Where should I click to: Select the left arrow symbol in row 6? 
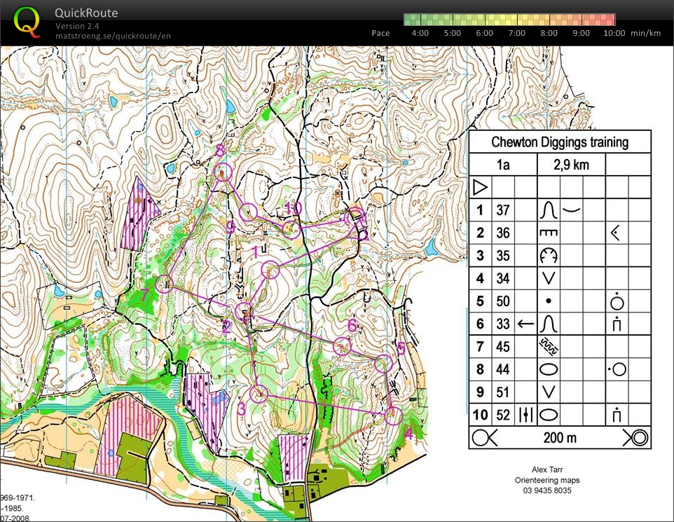[525, 324]
